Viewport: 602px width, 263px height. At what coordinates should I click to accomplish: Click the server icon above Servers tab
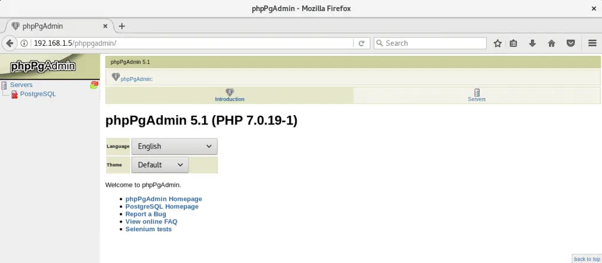pos(477,92)
